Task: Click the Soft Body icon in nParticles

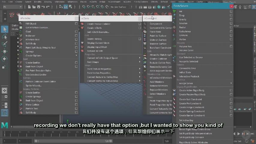Action: [x=21, y=43]
